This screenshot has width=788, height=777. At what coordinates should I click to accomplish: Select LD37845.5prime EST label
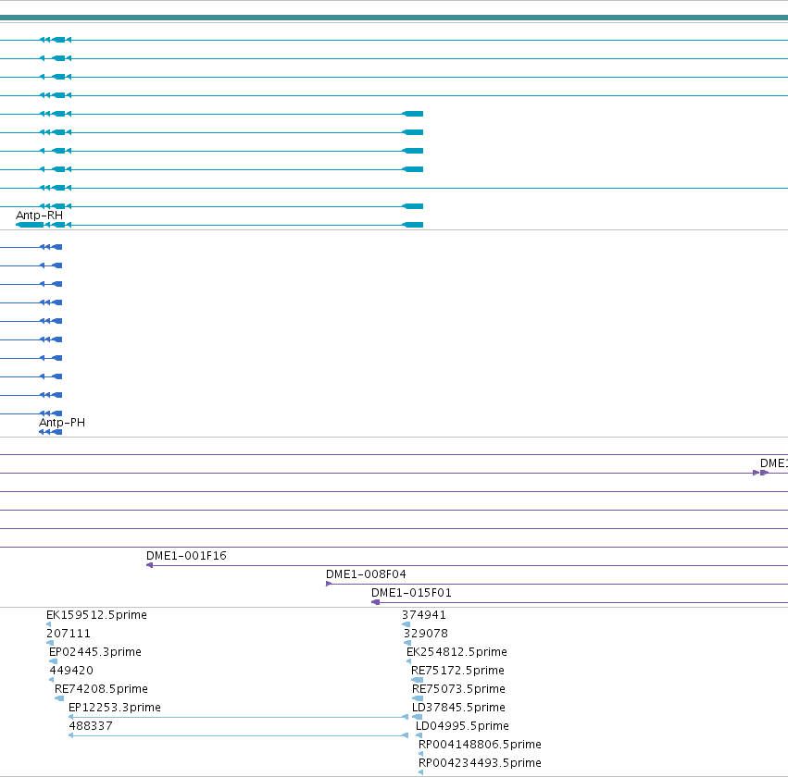coord(458,708)
